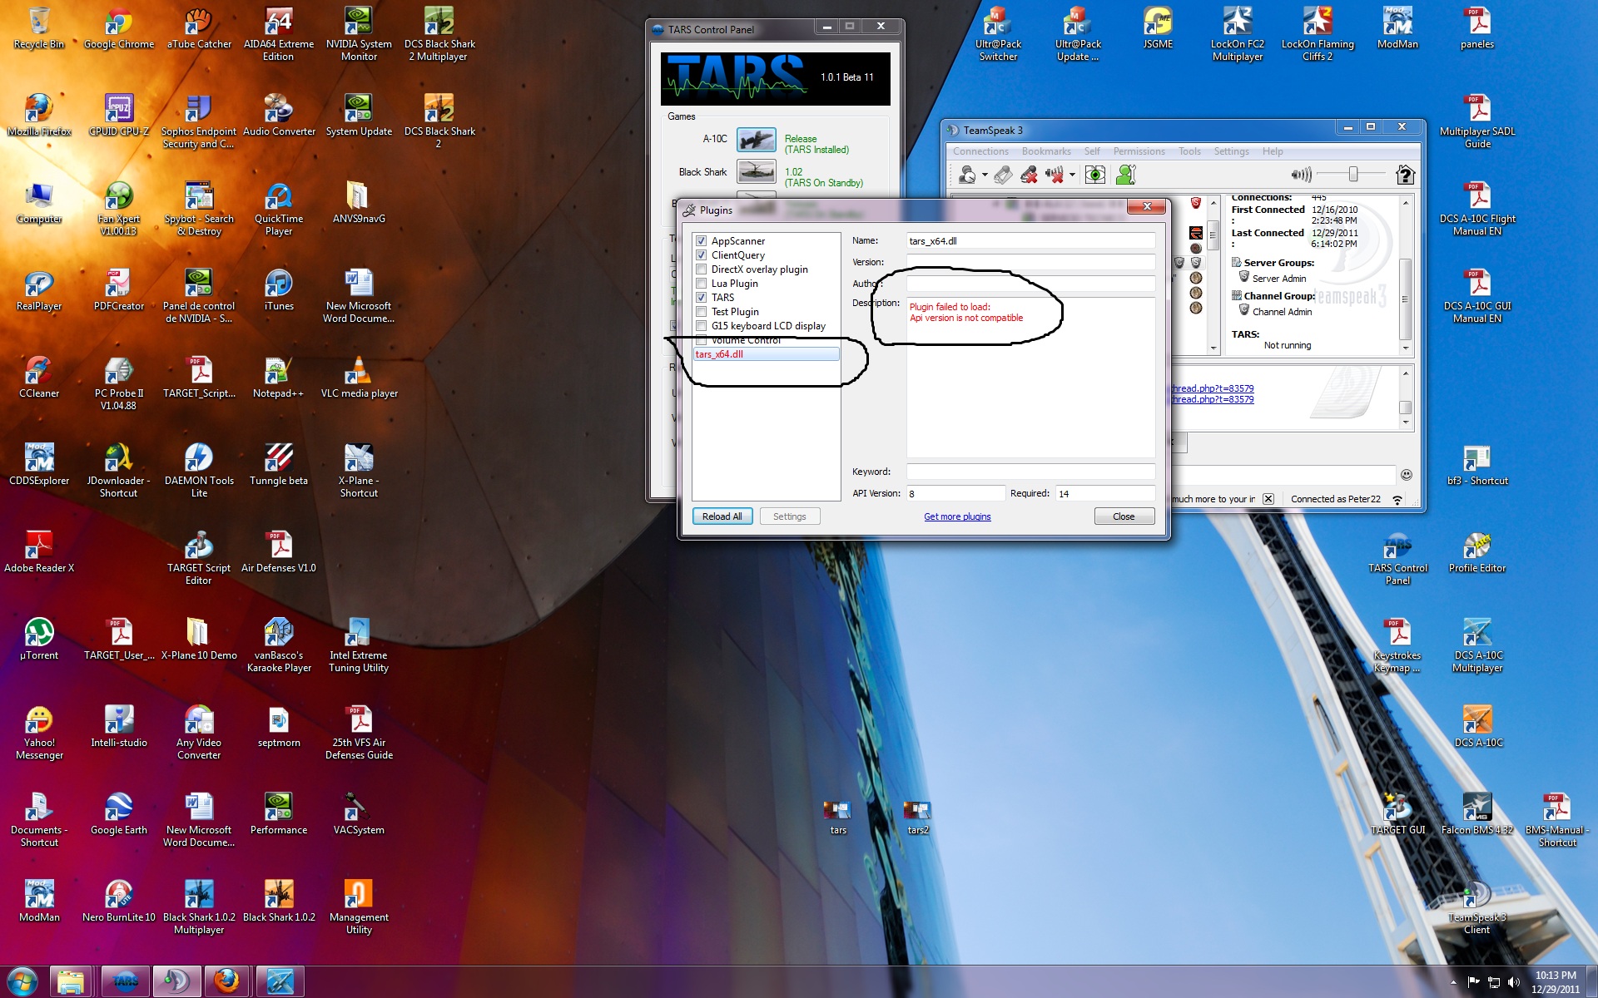Open Windows Start menu orb

tap(22, 981)
